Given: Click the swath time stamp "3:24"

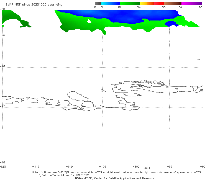Looking at the screenshot, I should [x=147, y=168].
